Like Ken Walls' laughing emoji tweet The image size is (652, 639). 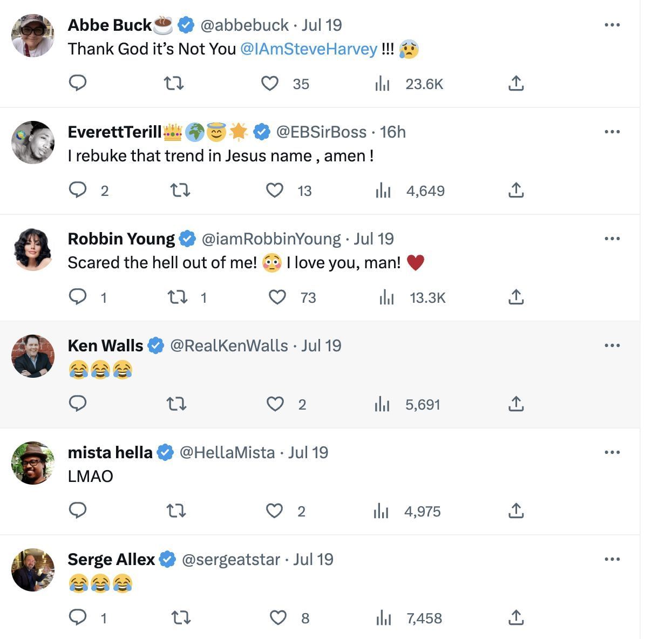[x=275, y=404]
